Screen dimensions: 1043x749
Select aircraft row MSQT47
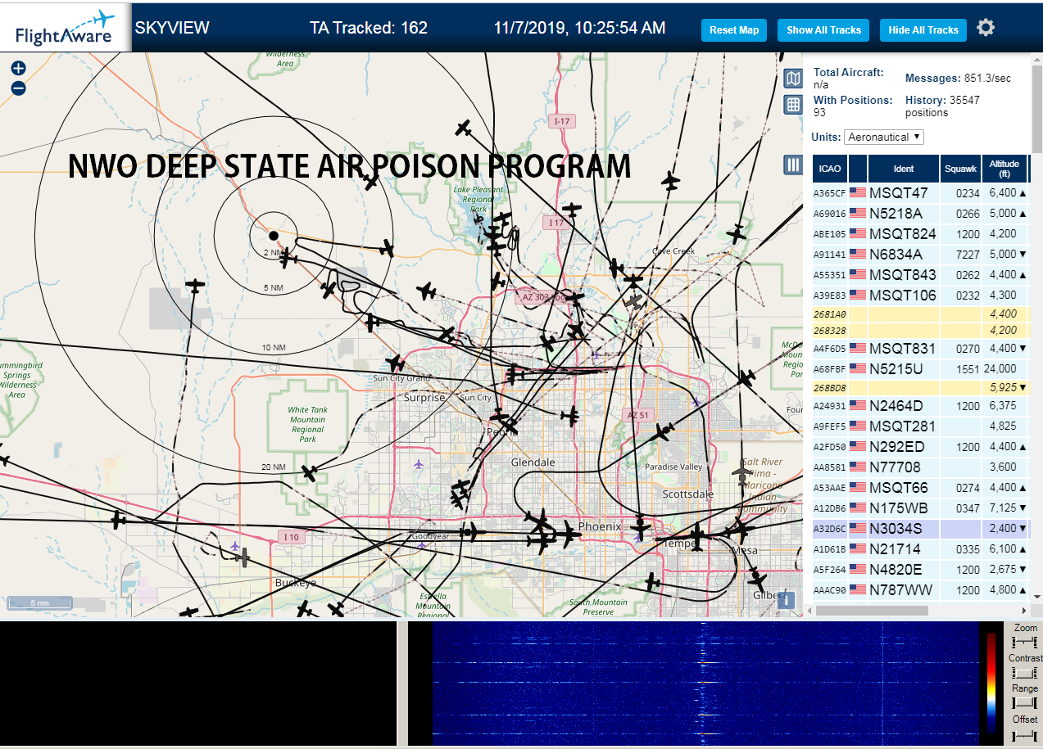tap(919, 193)
